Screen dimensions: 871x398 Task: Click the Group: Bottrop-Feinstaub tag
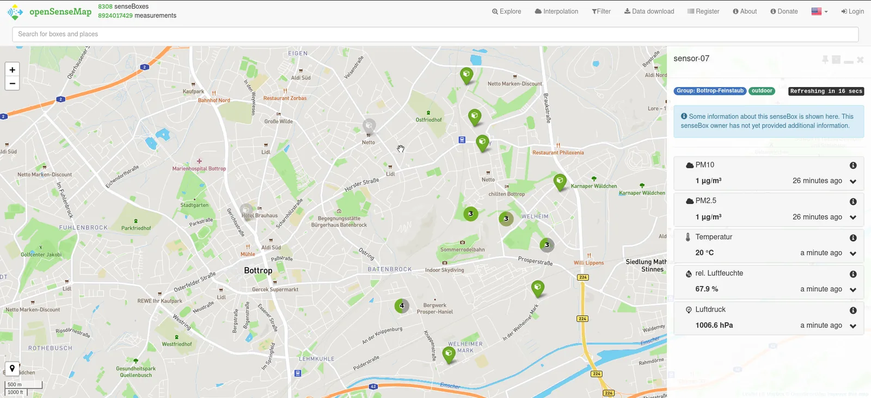(x=710, y=91)
